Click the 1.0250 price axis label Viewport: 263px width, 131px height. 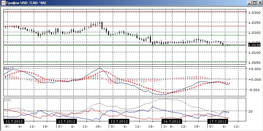(254, 23)
